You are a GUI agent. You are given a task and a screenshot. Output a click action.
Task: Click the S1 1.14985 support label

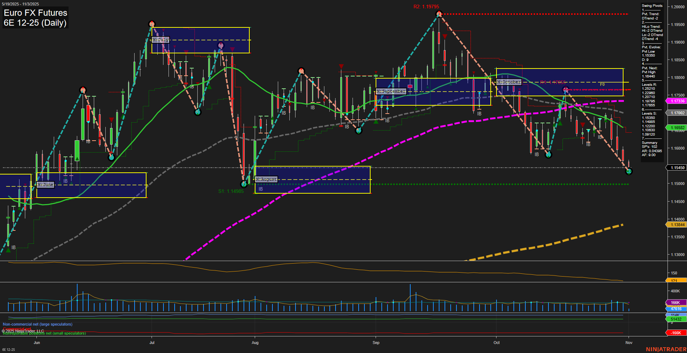231,191
